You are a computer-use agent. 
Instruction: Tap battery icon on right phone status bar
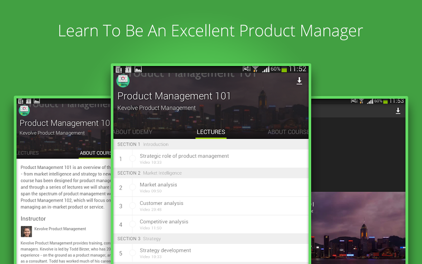(x=386, y=102)
